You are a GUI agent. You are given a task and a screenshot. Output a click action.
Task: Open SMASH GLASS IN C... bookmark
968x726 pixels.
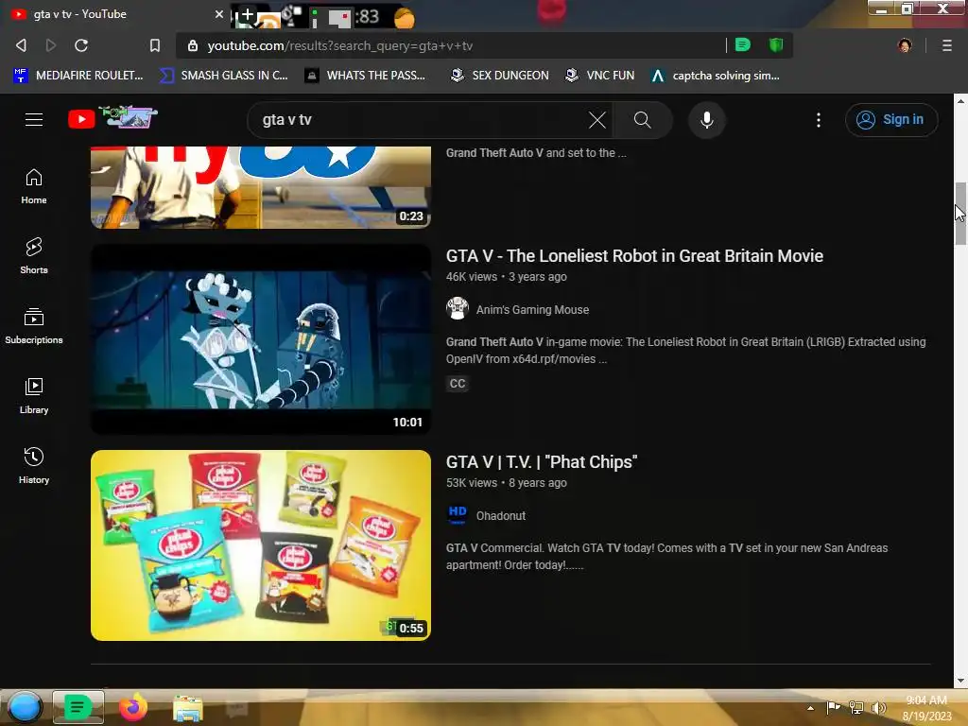(x=223, y=76)
